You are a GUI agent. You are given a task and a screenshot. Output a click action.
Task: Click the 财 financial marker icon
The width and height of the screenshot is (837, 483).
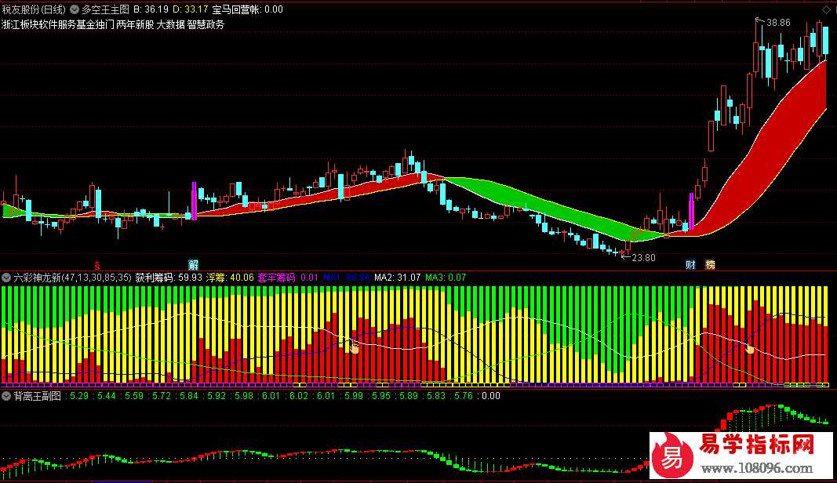tap(690, 264)
